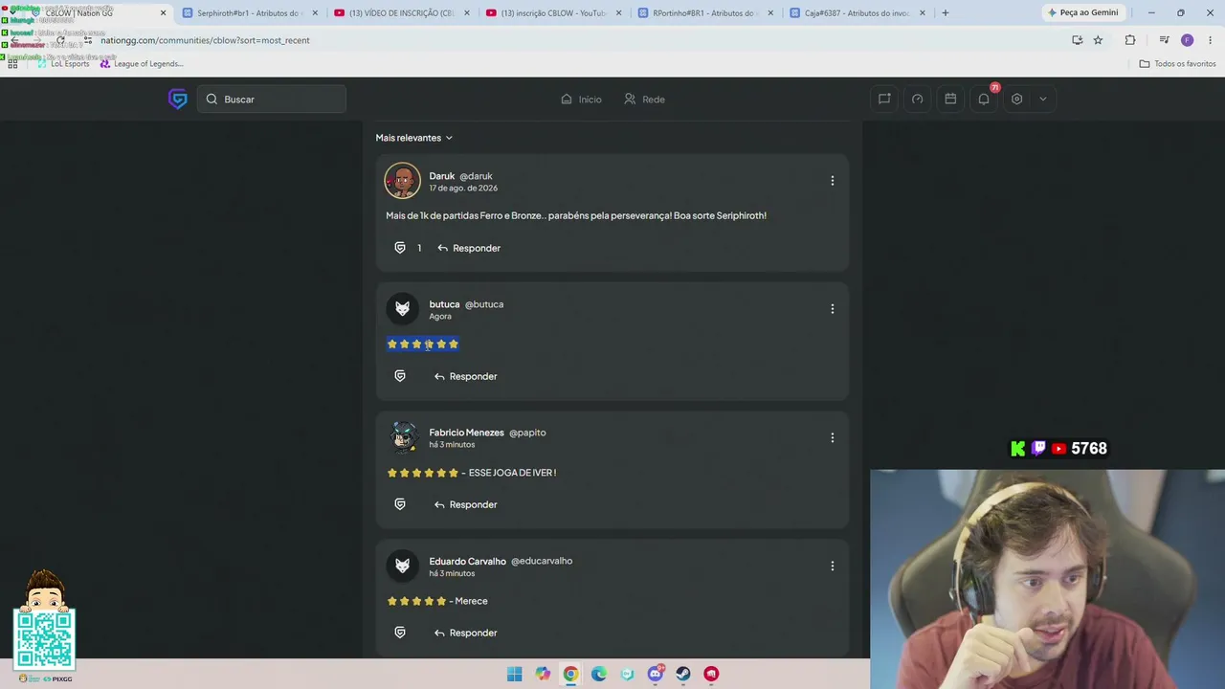
Task: Open Daruk's profile avatar
Action: (x=402, y=181)
